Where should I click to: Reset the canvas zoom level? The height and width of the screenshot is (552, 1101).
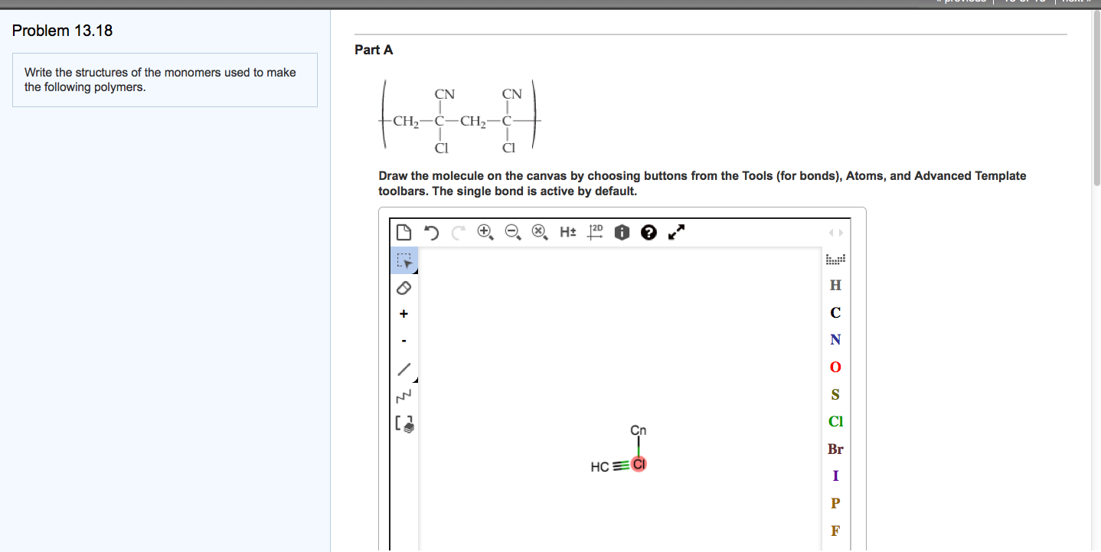tap(540, 231)
